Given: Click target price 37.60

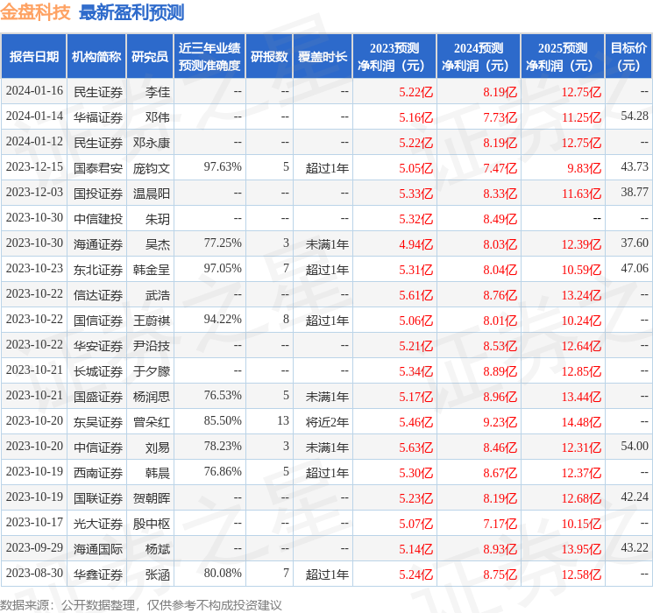Looking at the screenshot, I should (635, 243).
